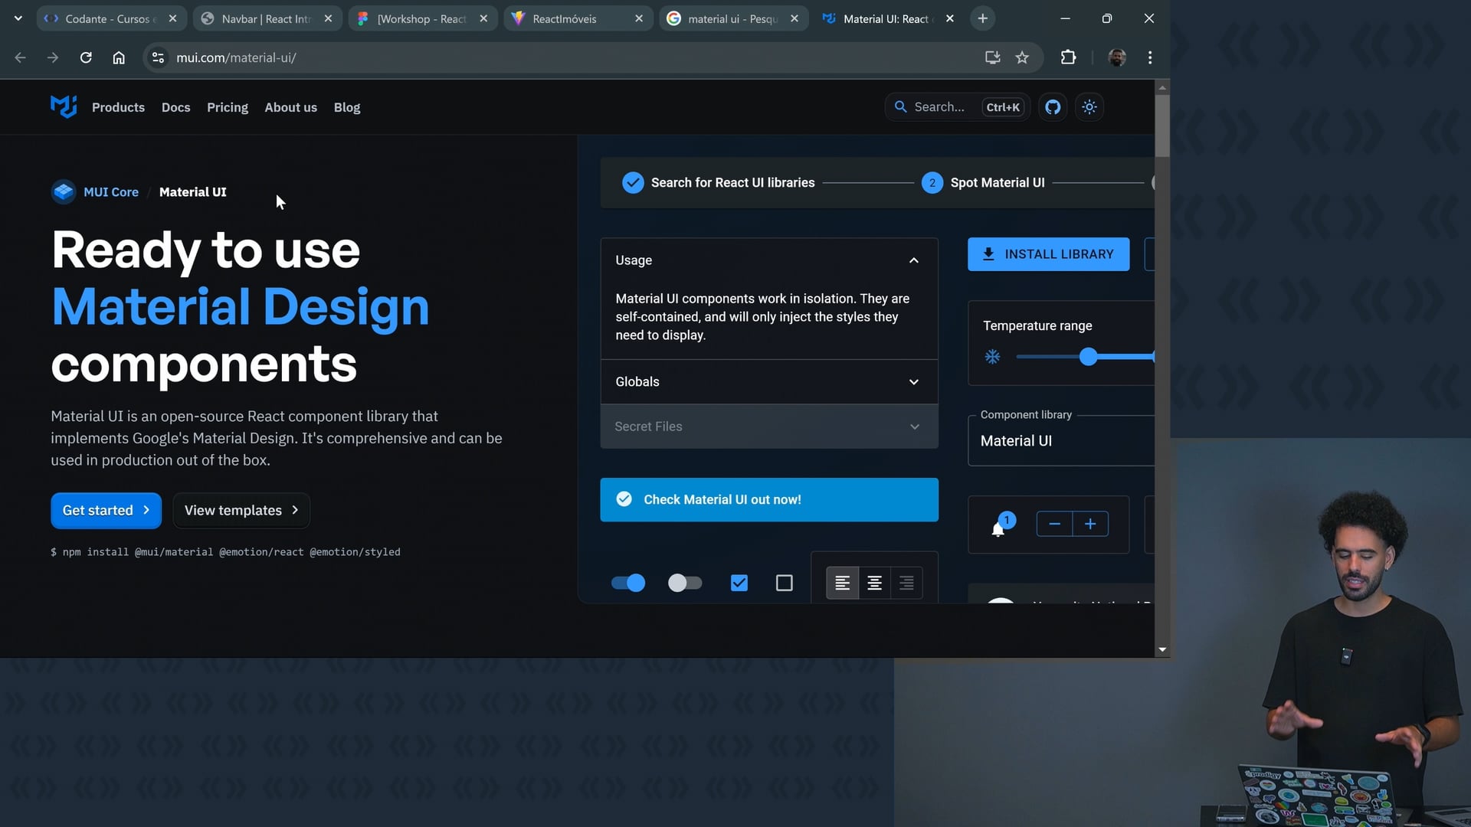The image size is (1471, 827).
Task: Open the browser extensions puzzle icon
Action: click(1068, 57)
